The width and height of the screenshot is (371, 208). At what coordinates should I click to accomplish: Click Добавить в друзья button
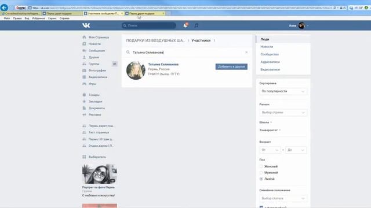click(x=231, y=66)
